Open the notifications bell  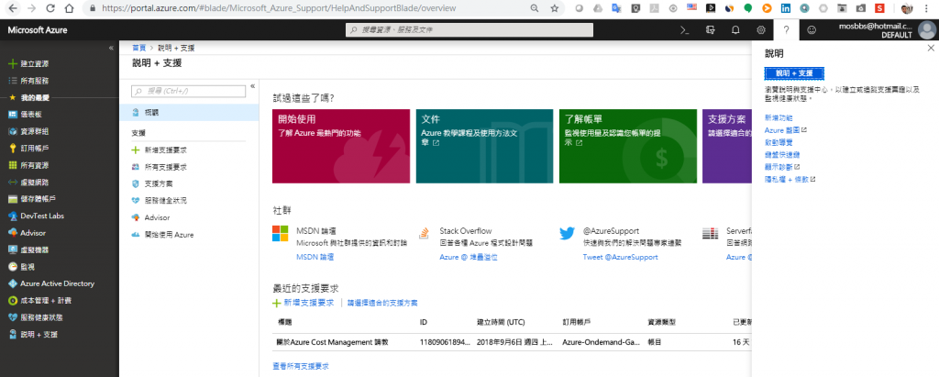(x=735, y=29)
